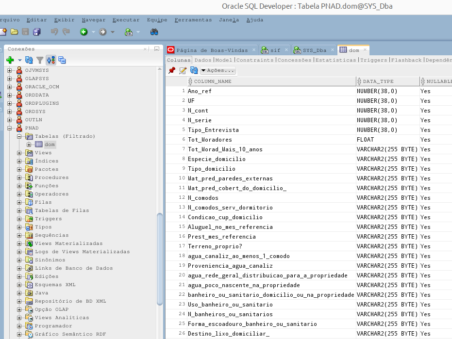The height and width of the screenshot is (339, 452).
Task: Select the Destino_lixo_domiciliar_ column row
Action: 309,334
